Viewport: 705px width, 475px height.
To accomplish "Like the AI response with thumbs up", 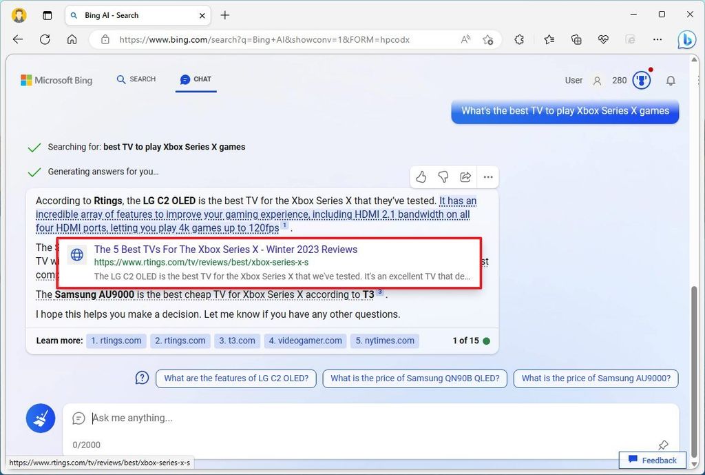I will [421, 177].
